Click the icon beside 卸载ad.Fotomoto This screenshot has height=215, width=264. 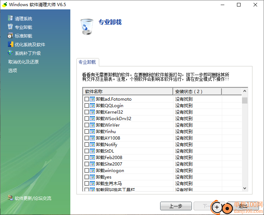92,99
